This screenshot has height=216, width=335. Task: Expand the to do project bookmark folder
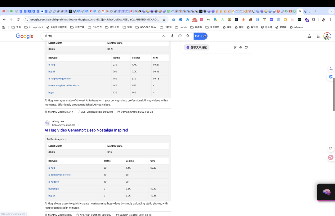[x=34, y=27]
